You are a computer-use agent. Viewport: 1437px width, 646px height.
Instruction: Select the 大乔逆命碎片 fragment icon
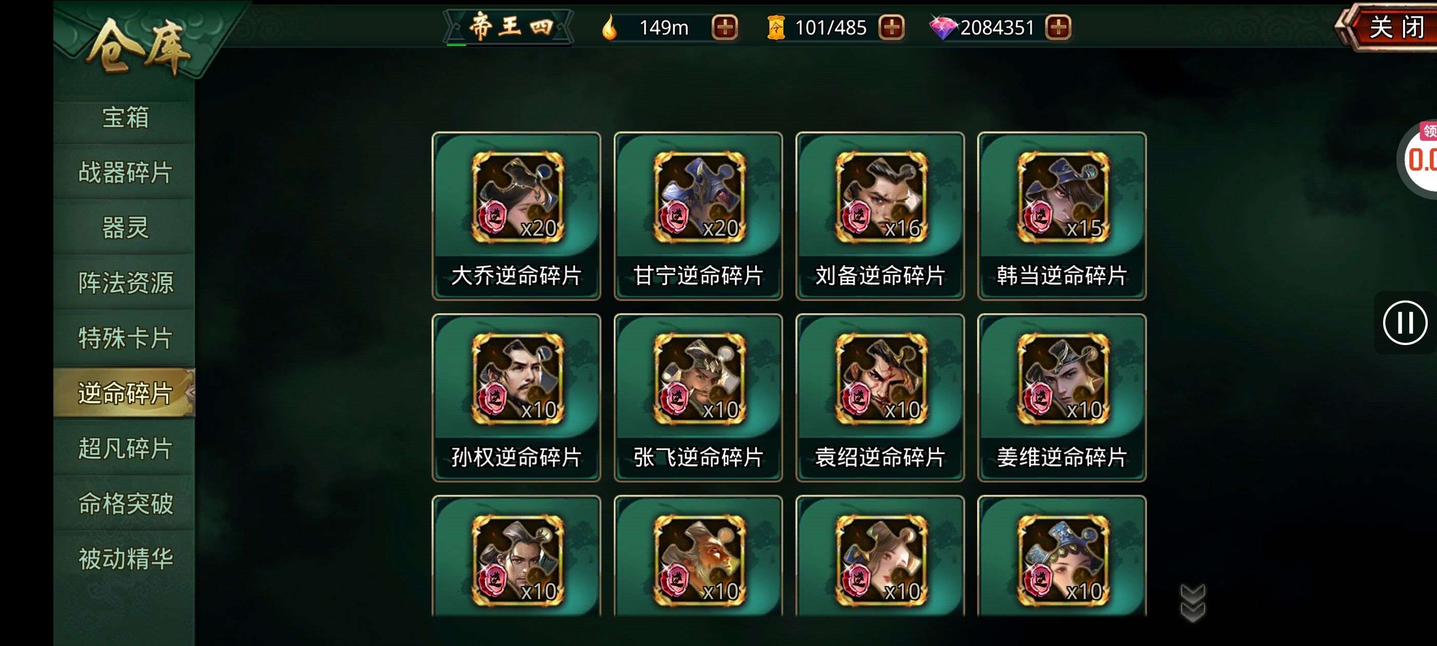click(x=517, y=197)
